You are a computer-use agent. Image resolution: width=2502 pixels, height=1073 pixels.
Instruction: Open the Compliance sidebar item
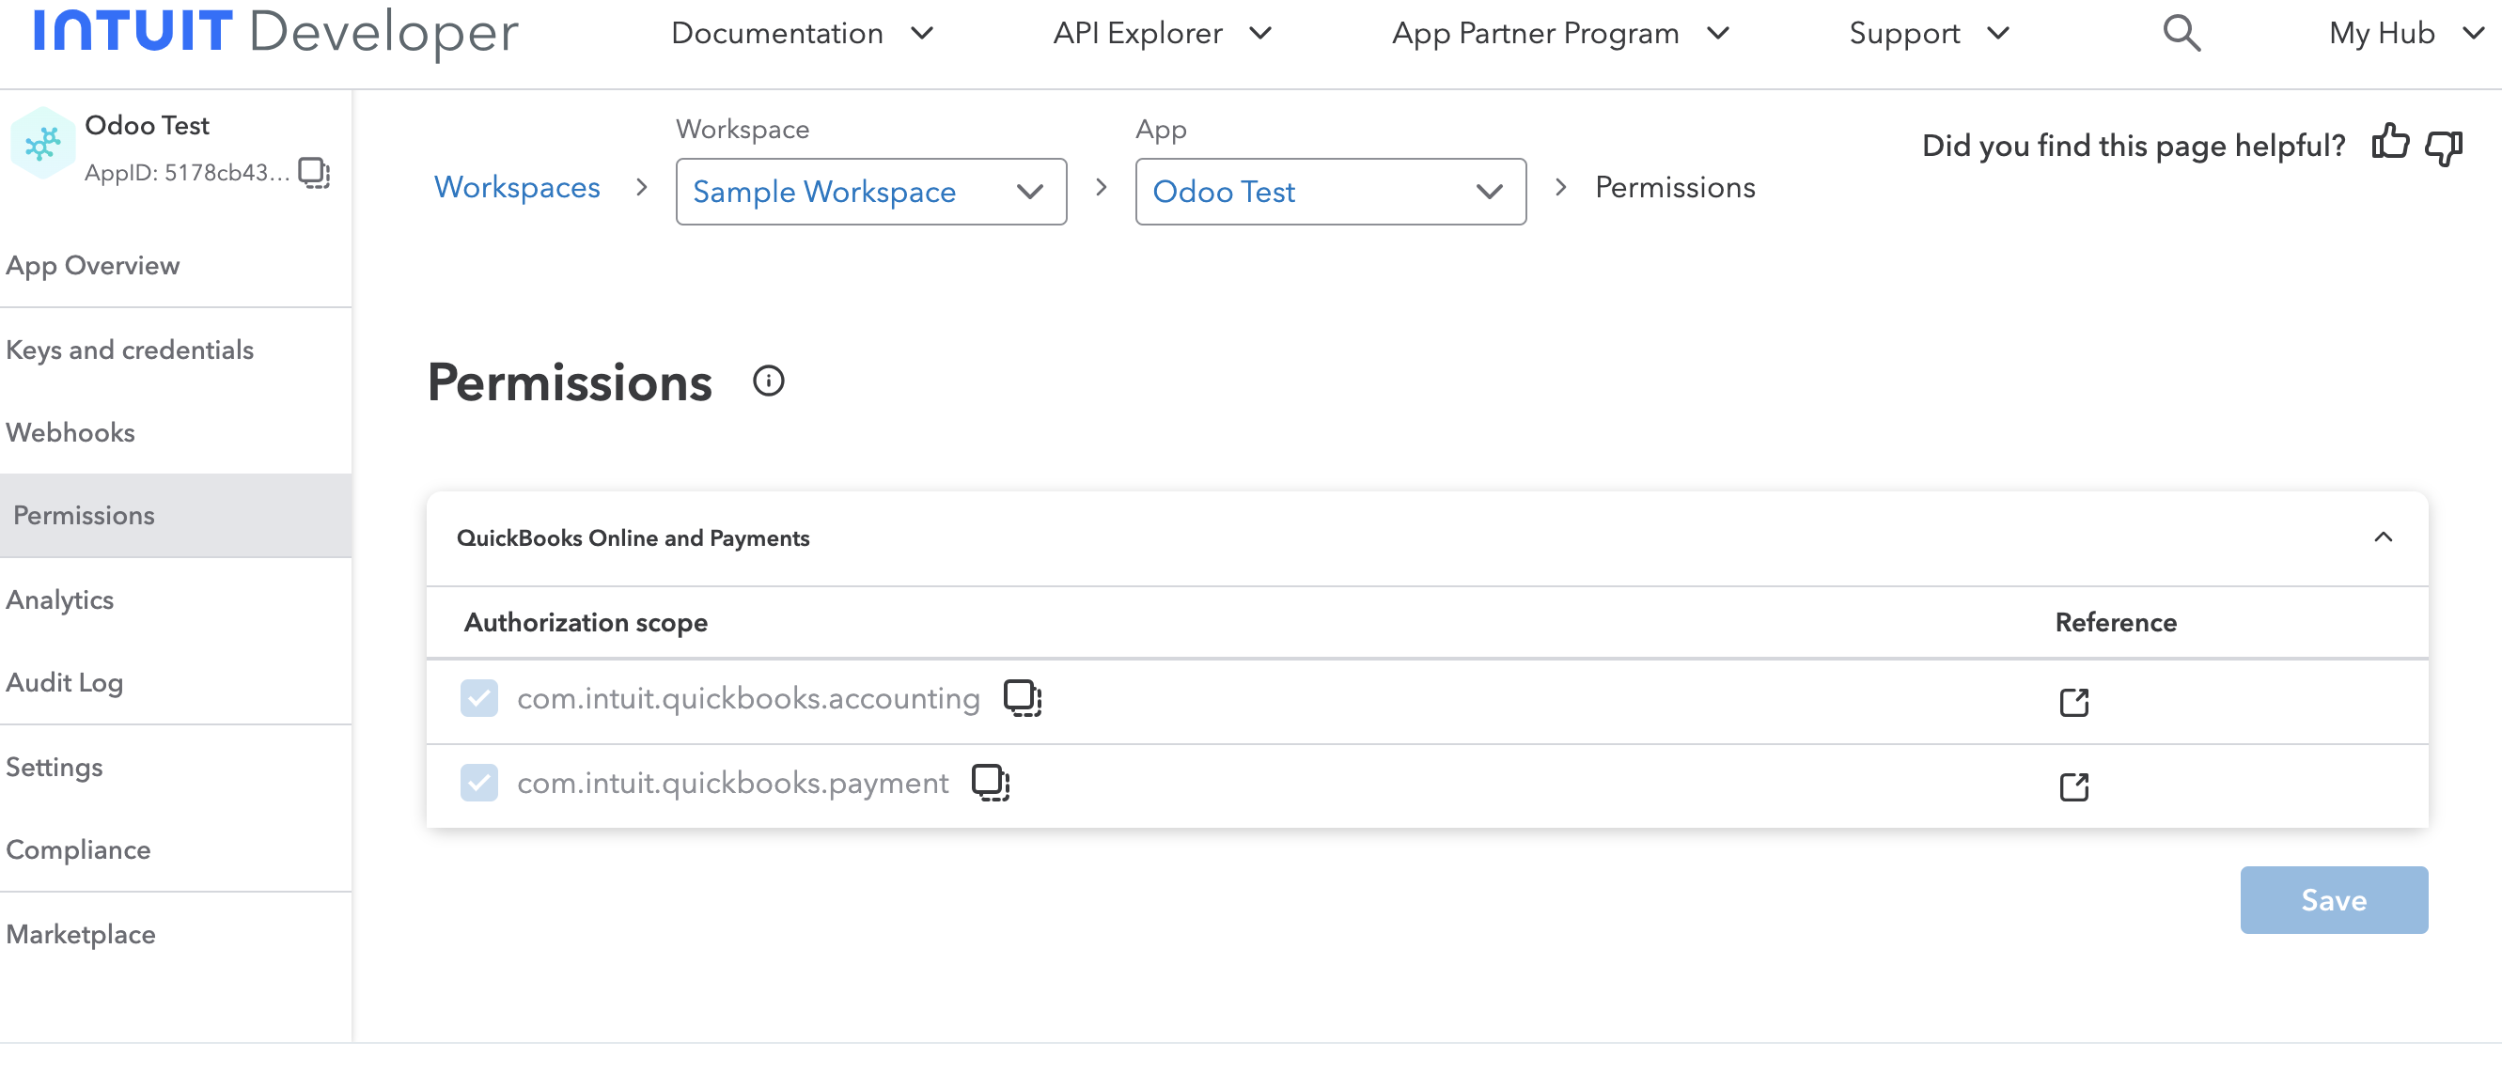click(176, 849)
